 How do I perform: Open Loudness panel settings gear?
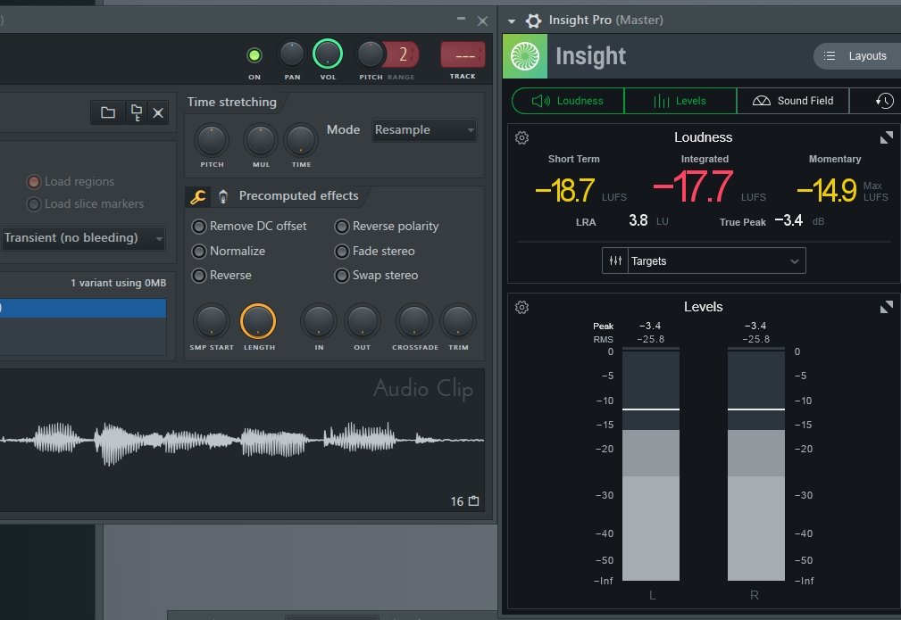(x=522, y=137)
